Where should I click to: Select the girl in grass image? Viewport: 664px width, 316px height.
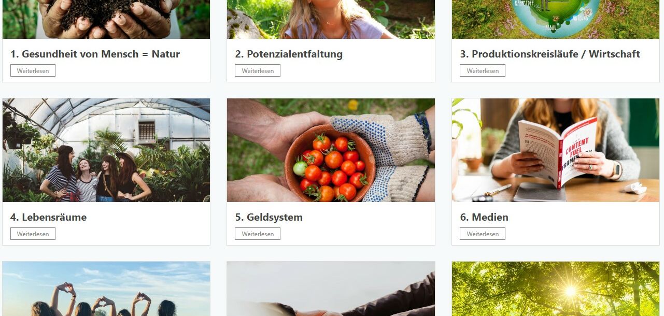pyautogui.click(x=331, y=19)
